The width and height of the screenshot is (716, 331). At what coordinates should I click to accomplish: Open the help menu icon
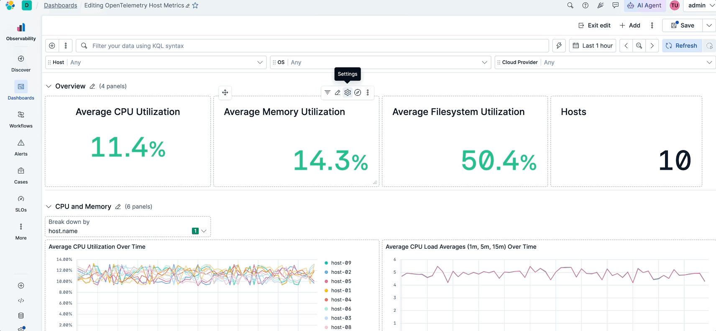point(585,5)
